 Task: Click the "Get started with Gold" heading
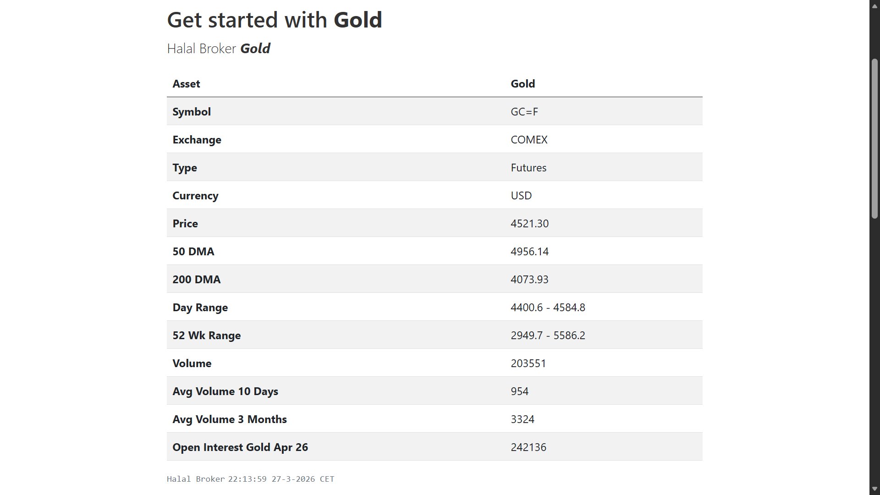pos(274,20)
